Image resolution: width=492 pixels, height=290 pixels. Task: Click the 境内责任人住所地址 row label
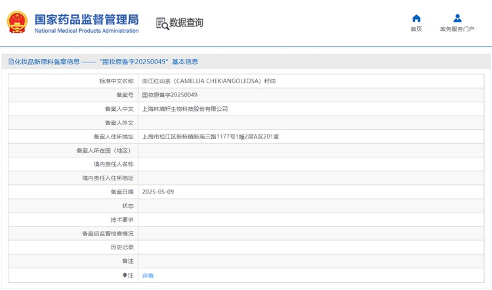click(x=108, y=178)
